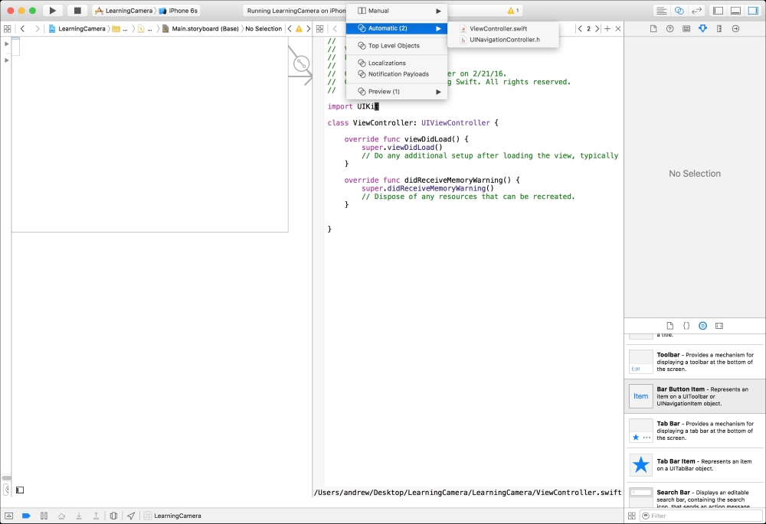This screenshot has width=766, height=524.
Task: Show the Attributes inspector
Action: 702,28
